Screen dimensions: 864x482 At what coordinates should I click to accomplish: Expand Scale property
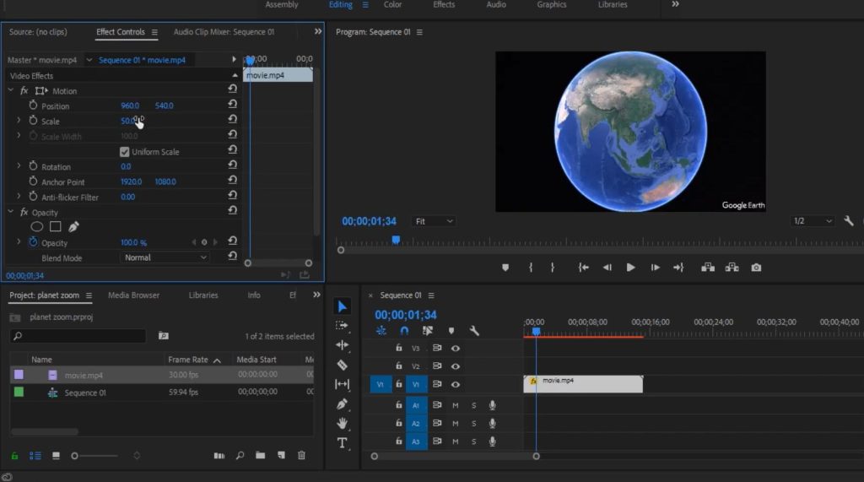click(19, 120)
